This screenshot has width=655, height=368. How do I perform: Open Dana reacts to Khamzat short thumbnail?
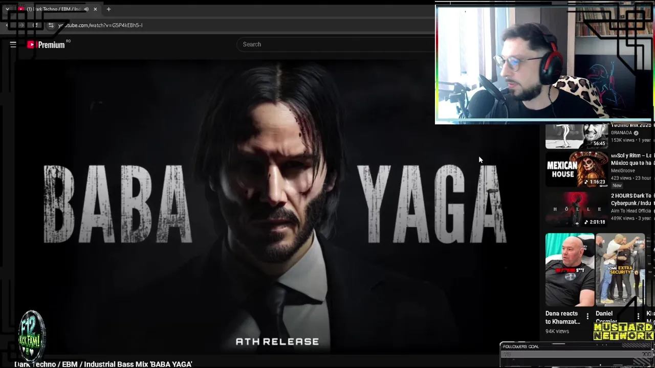(570, 270)
